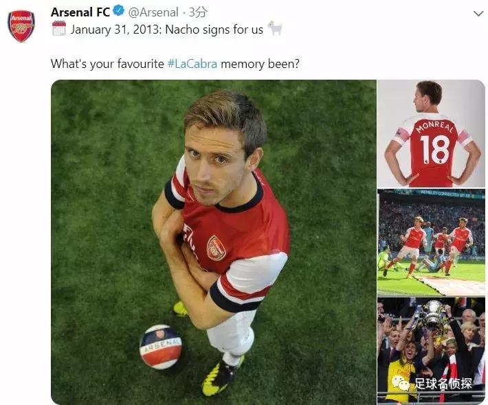Click the goat emoji after 'signs for us'
488x405 pixels.
(x=275, y=29)
